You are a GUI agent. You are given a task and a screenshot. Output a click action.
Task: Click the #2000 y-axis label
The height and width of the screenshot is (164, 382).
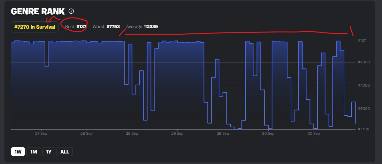(363, 62)
